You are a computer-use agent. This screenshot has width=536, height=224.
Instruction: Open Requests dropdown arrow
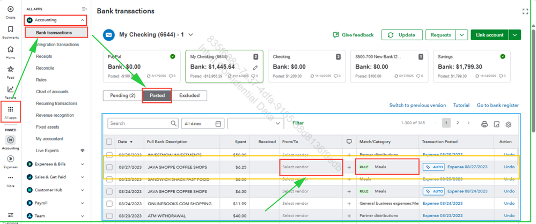(x=462, y=35)
